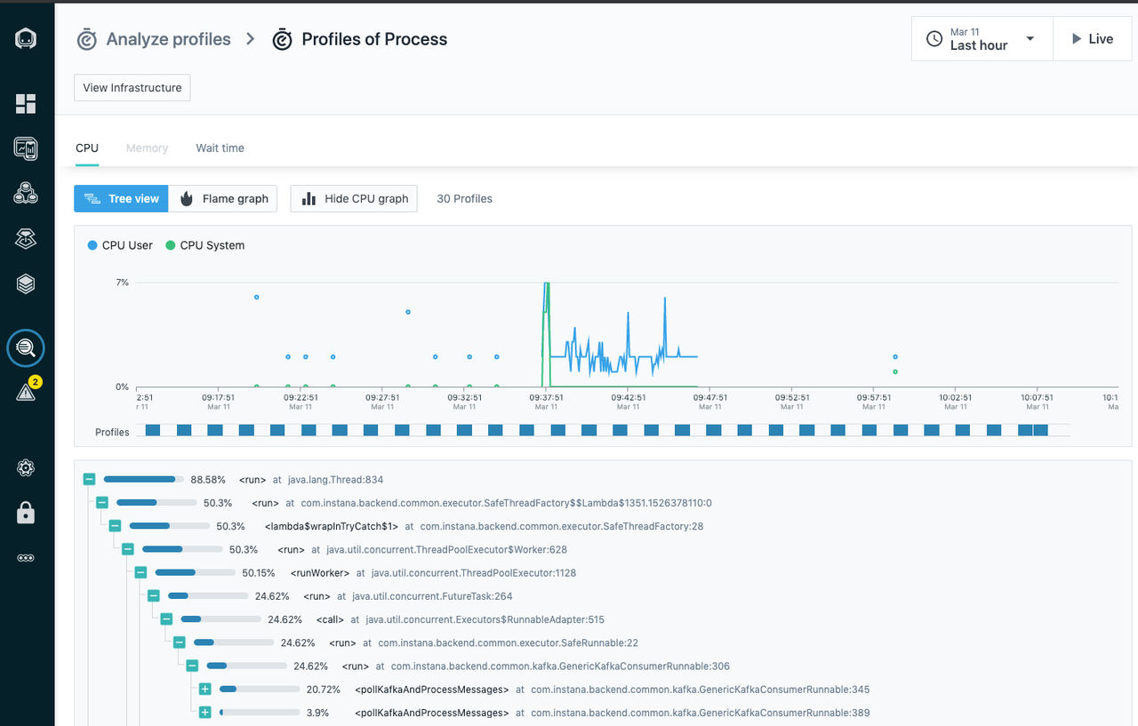Open the Instana robot logo home
The height and width of the screenshot is (726, 1138).
coord(26,39)
